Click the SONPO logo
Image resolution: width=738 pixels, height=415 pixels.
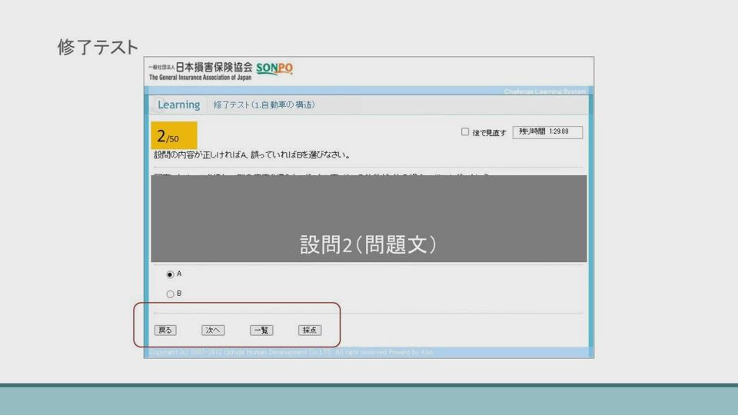click(x=274, y=69)
